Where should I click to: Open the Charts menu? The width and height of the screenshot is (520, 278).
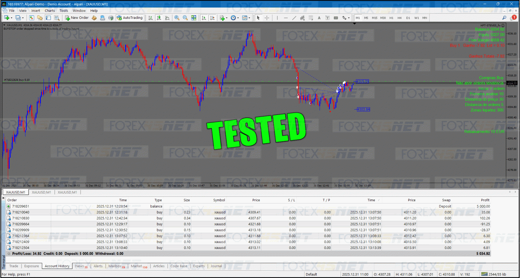click(x=50, y=11)
